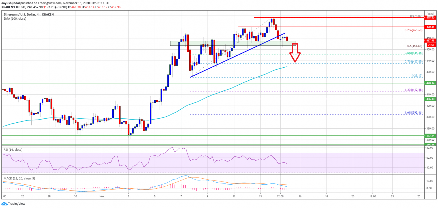The width and height of the screenshot is (438, 208).
Task: Click the Fibonacci label 1.236(412.68)
Action: point(414,90)
